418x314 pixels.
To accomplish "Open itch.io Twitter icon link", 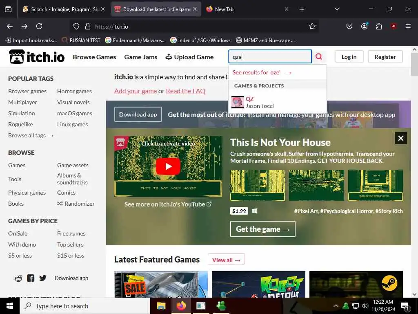I will coord(42,278).
